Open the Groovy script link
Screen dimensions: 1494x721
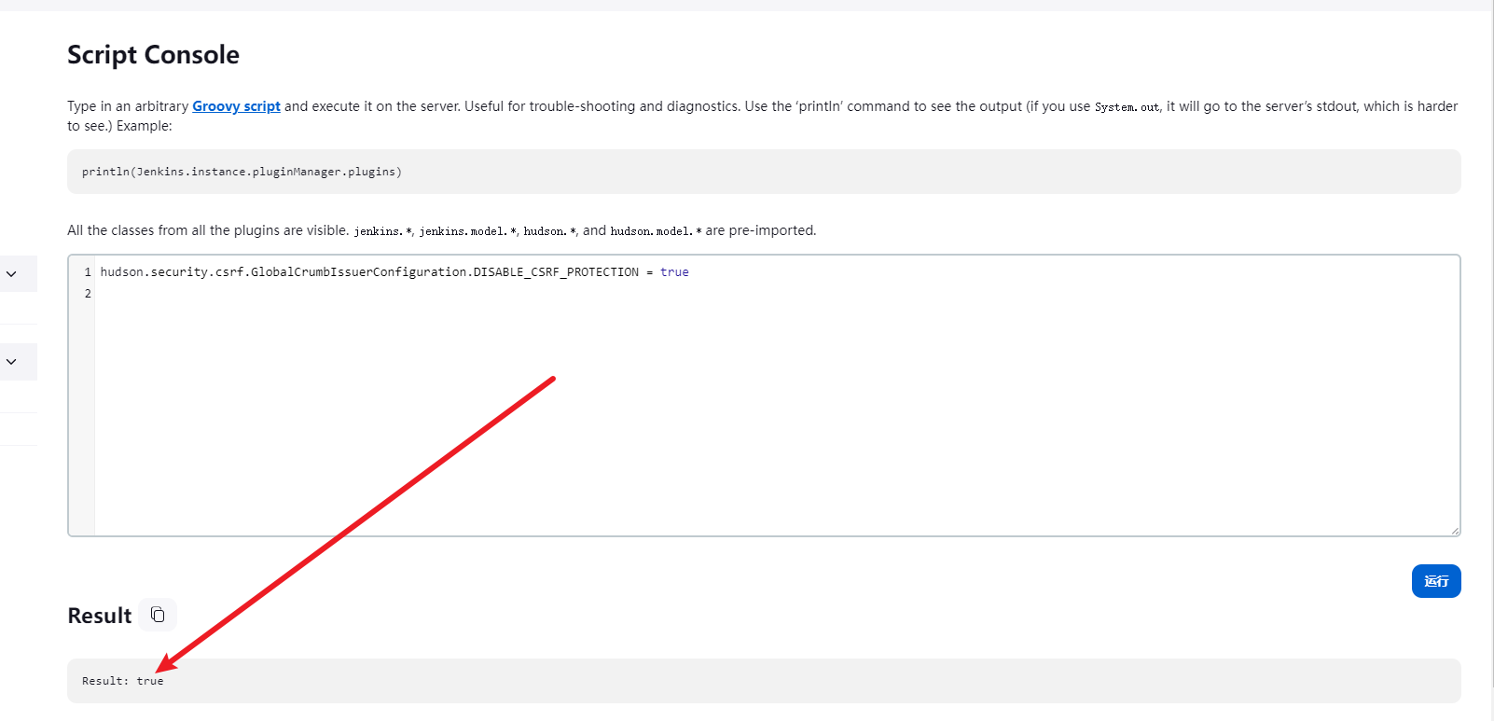236,106
